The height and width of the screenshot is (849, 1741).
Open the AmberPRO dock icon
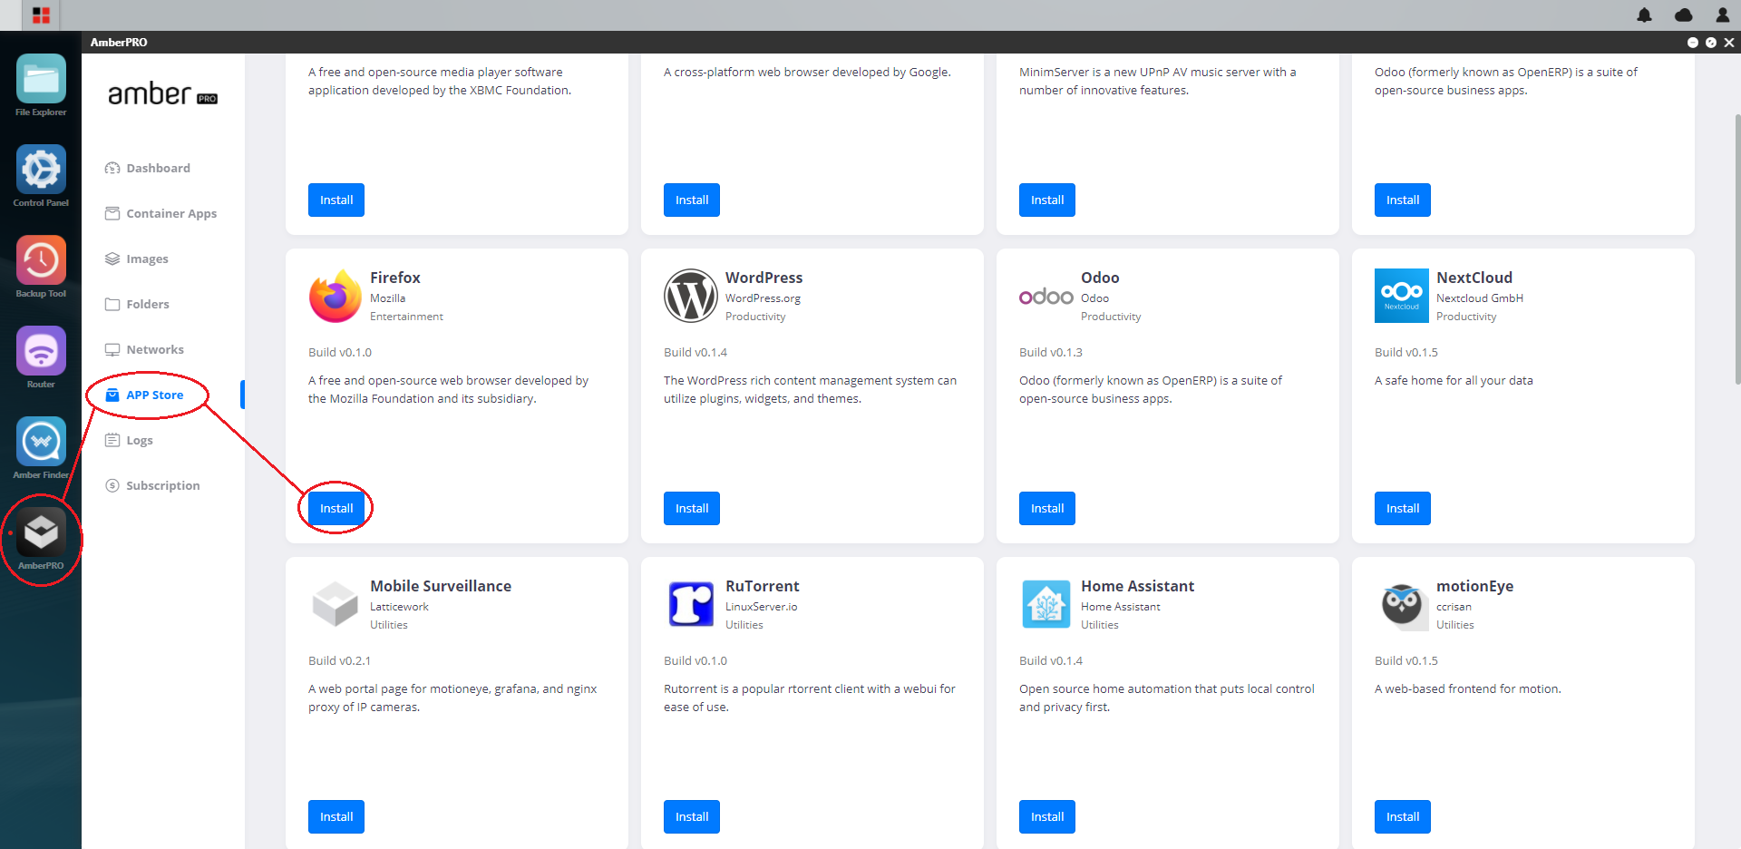coord(41,532)
